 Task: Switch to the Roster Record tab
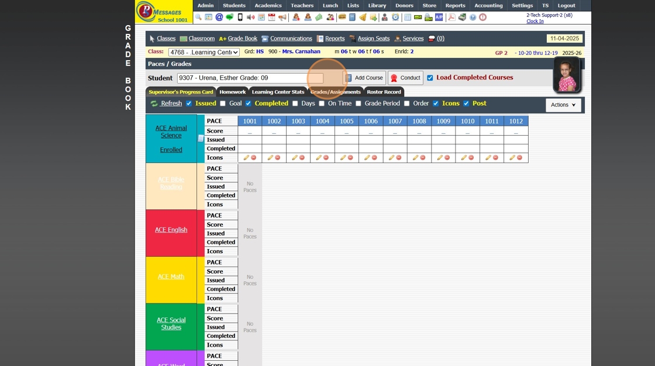(x=384, y=92)
